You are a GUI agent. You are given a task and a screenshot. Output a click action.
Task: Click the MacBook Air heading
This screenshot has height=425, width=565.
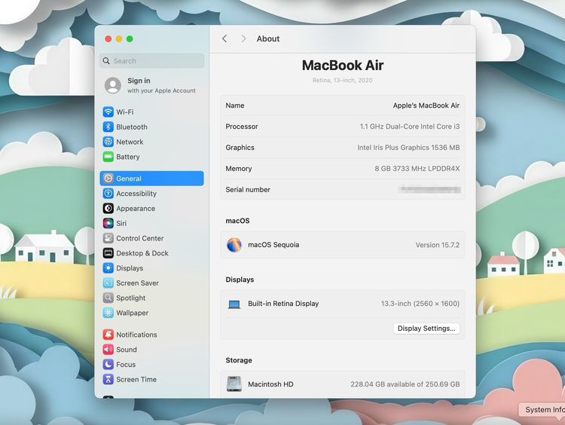pos(342,66)
